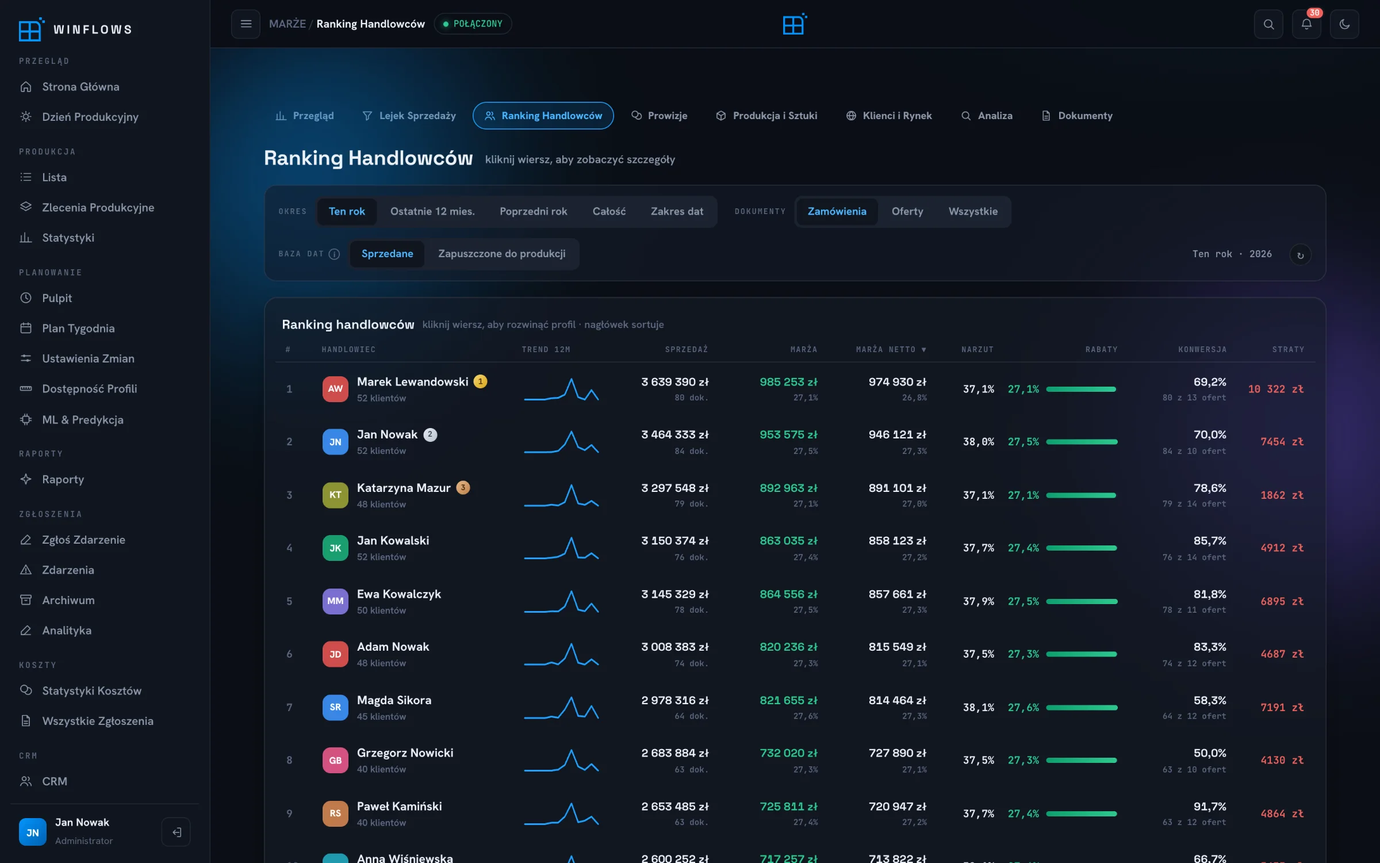Filter documents by Zamówienia
The width and height of the screenshot is (1380, 863).
click(837, 212)
